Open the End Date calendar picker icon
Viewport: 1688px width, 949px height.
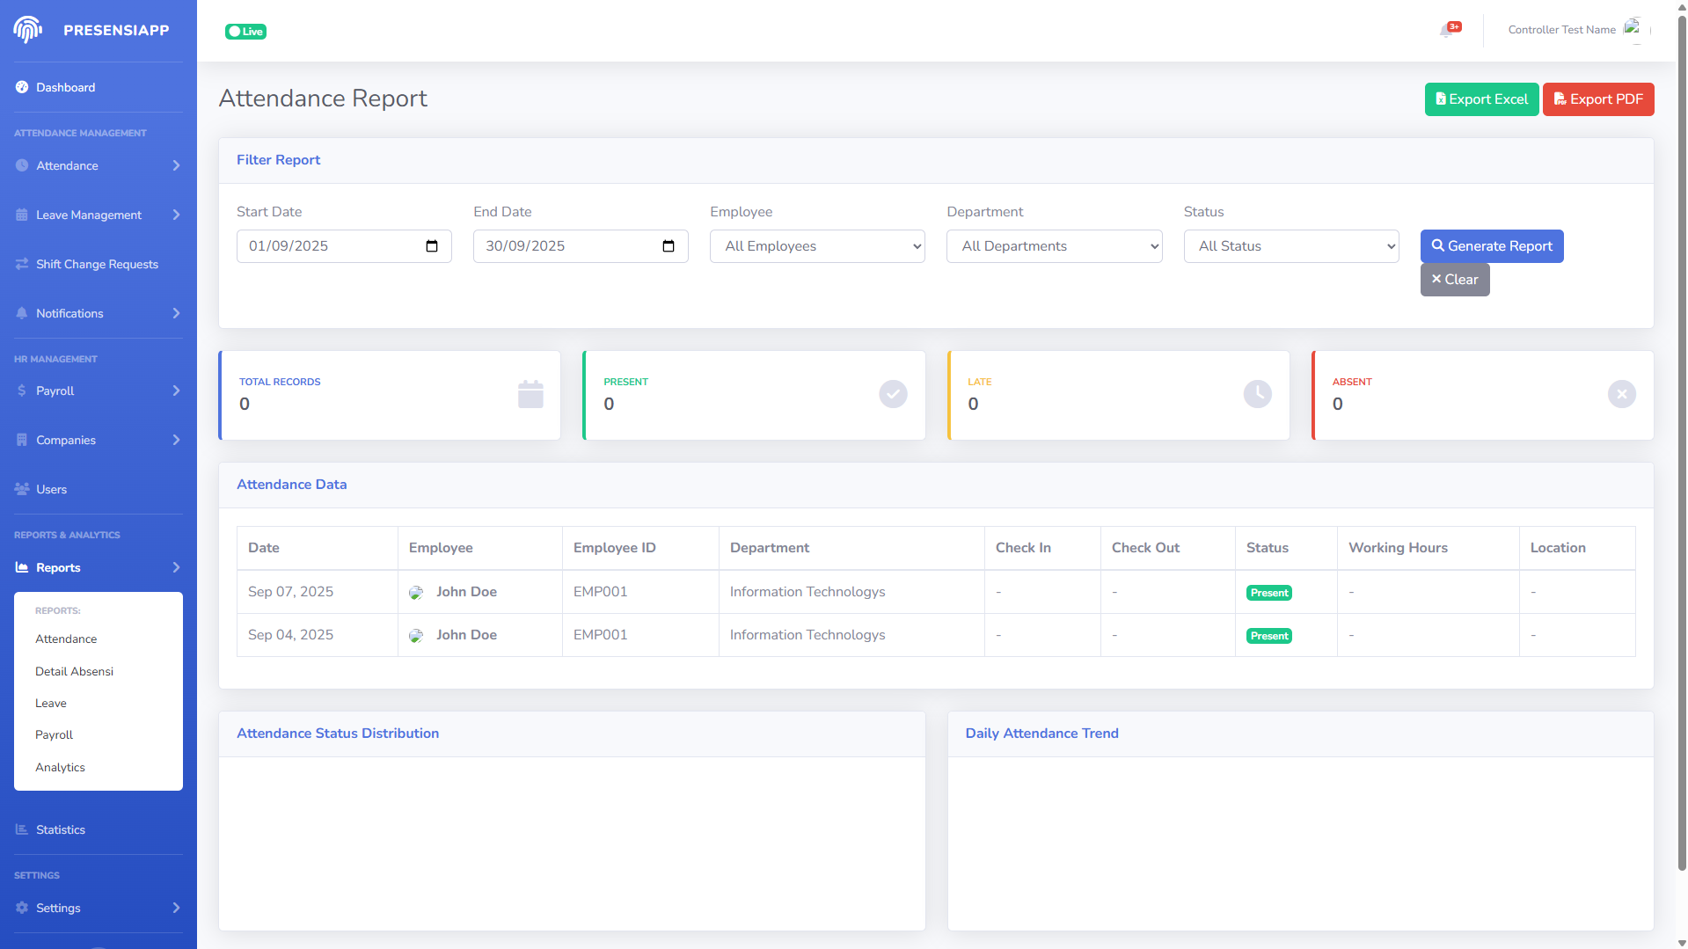tap(669, 246)
